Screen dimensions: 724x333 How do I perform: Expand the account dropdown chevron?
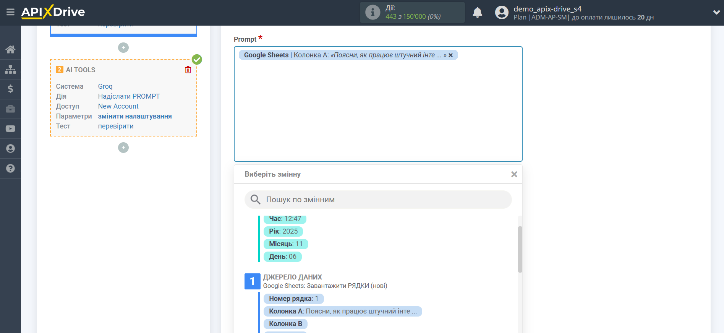click(x=716, y=12)
